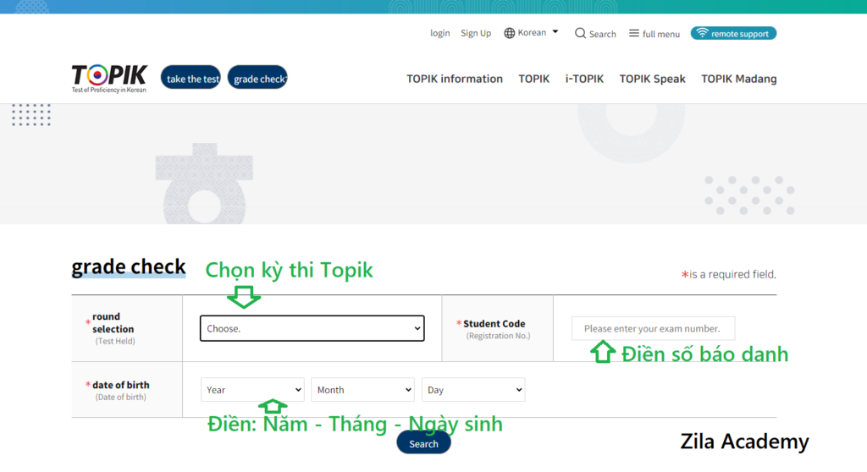This screenshot has height=472, width=867.
Task: Click the blue Search submit button
Action: 423,443
